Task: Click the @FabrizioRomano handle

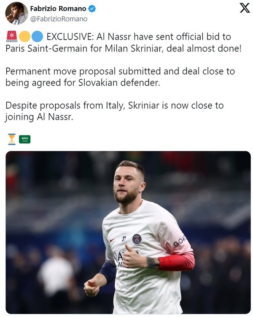Action: coord(59,19)
